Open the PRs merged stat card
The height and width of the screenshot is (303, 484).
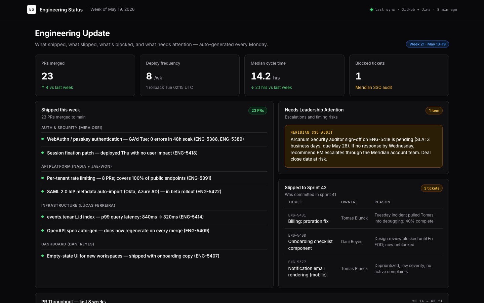[85, 75]
